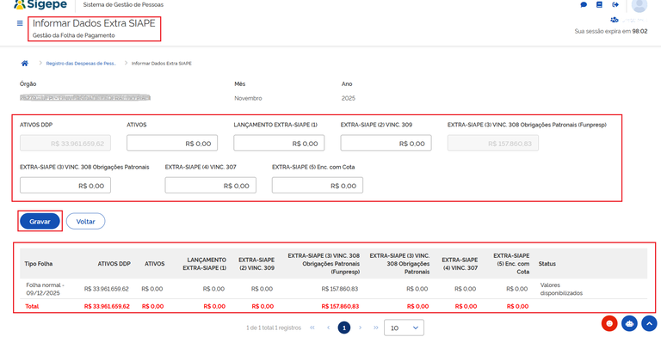Click the Tipo Folha column header

pyautogui.click(x=39, y=264)
